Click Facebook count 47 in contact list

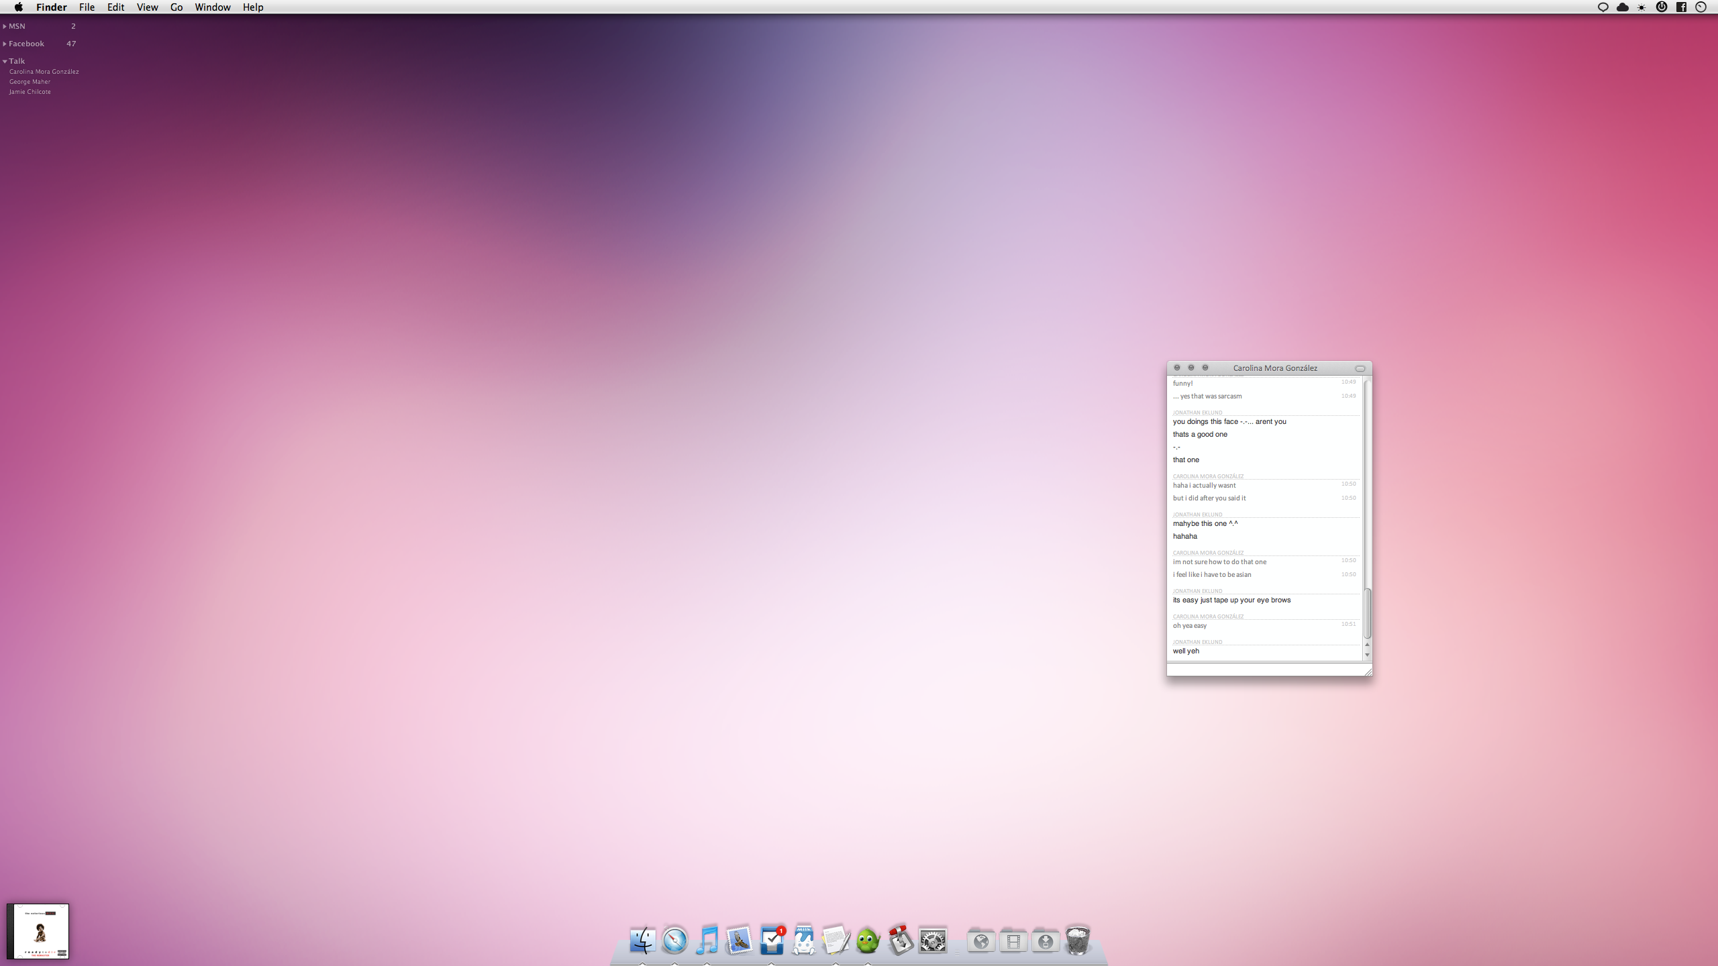coord(71,44)
